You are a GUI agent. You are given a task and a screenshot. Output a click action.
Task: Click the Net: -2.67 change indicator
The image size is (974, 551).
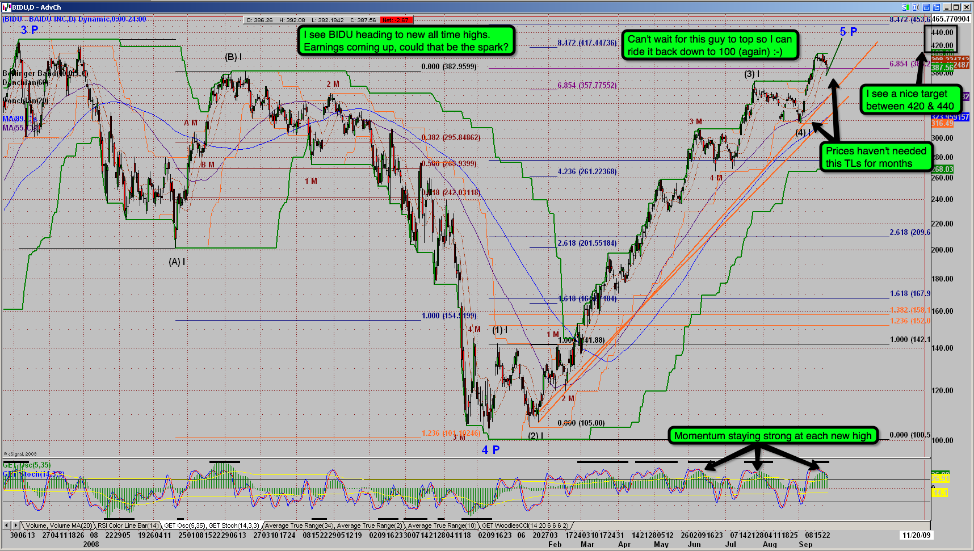(x=396, y=20)
